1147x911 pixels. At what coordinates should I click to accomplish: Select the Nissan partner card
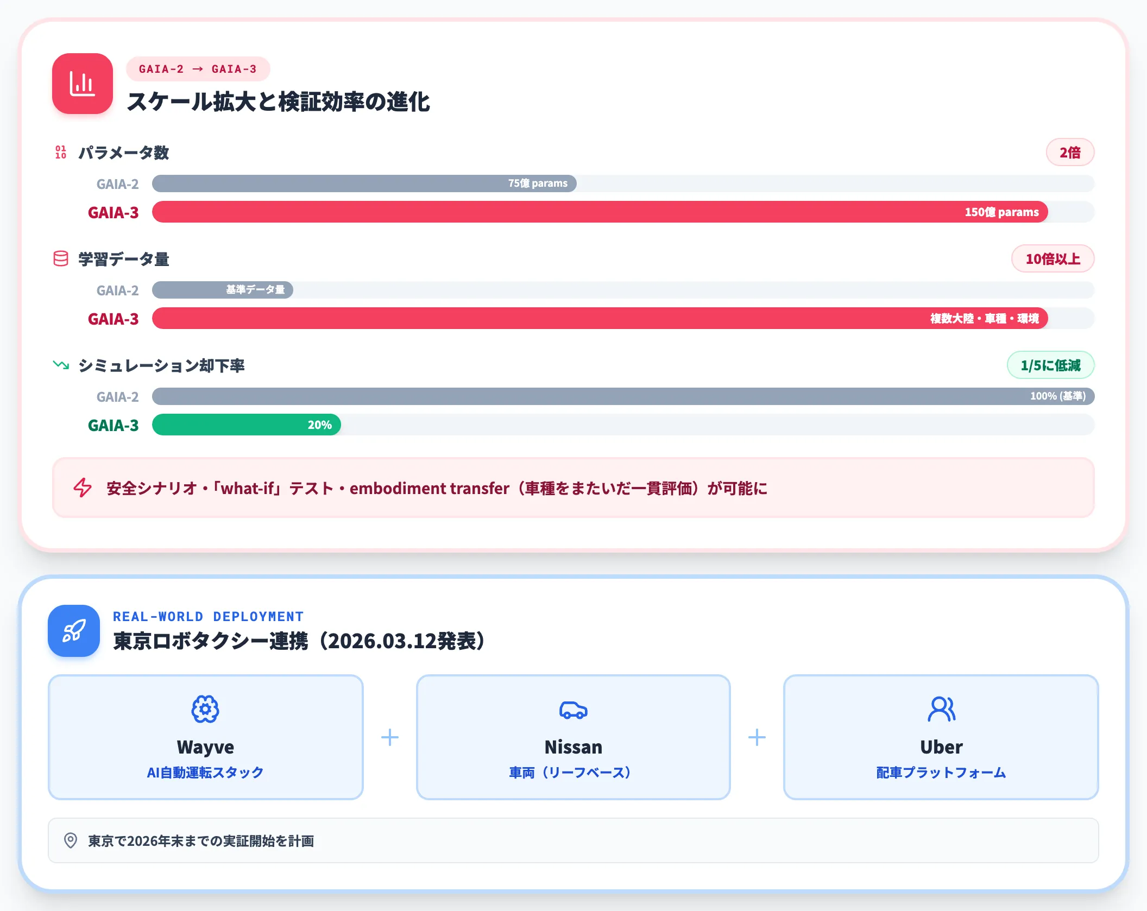point(573,737)
